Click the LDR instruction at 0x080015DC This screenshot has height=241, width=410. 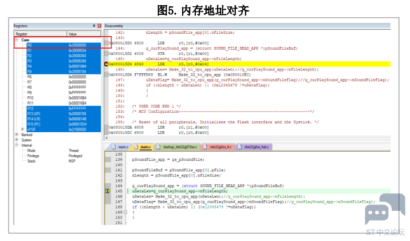pos(159,133)
